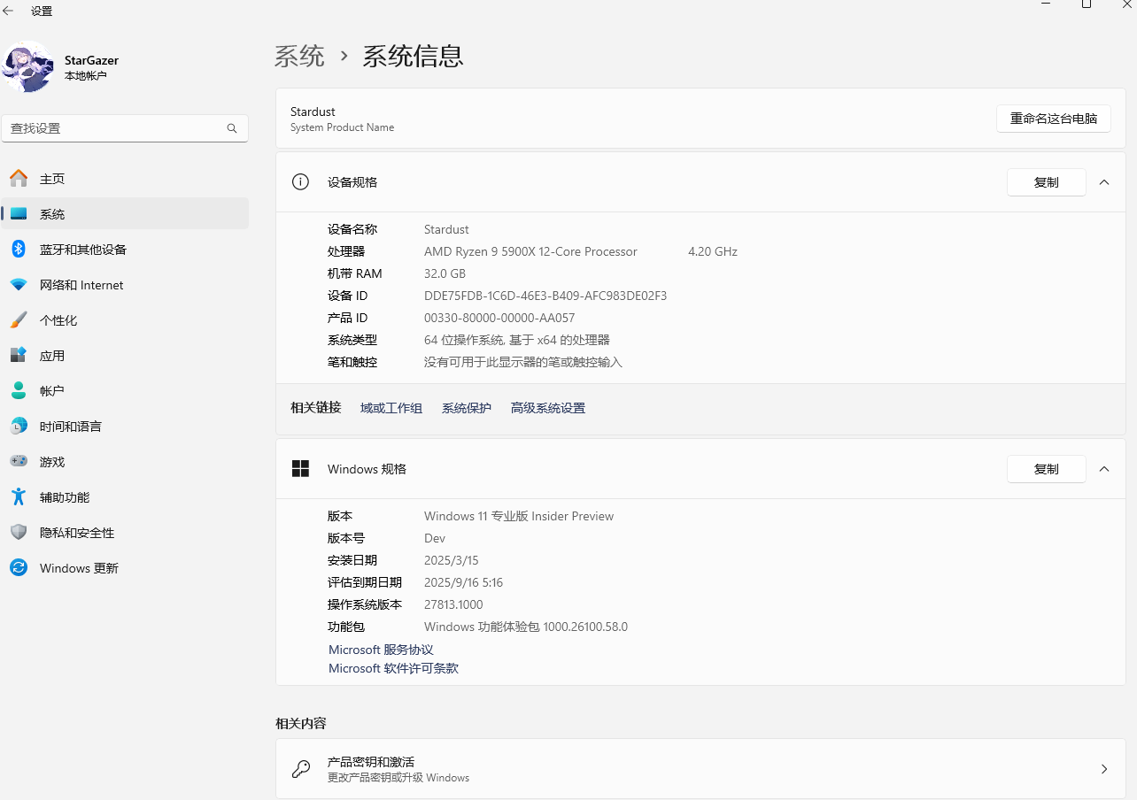The height and width of the screenshot is (800, 1137).
Task: Click the Wi-Fi icon for 网络和 Internet
Action: pyautogui.click(x=19, y=285)
